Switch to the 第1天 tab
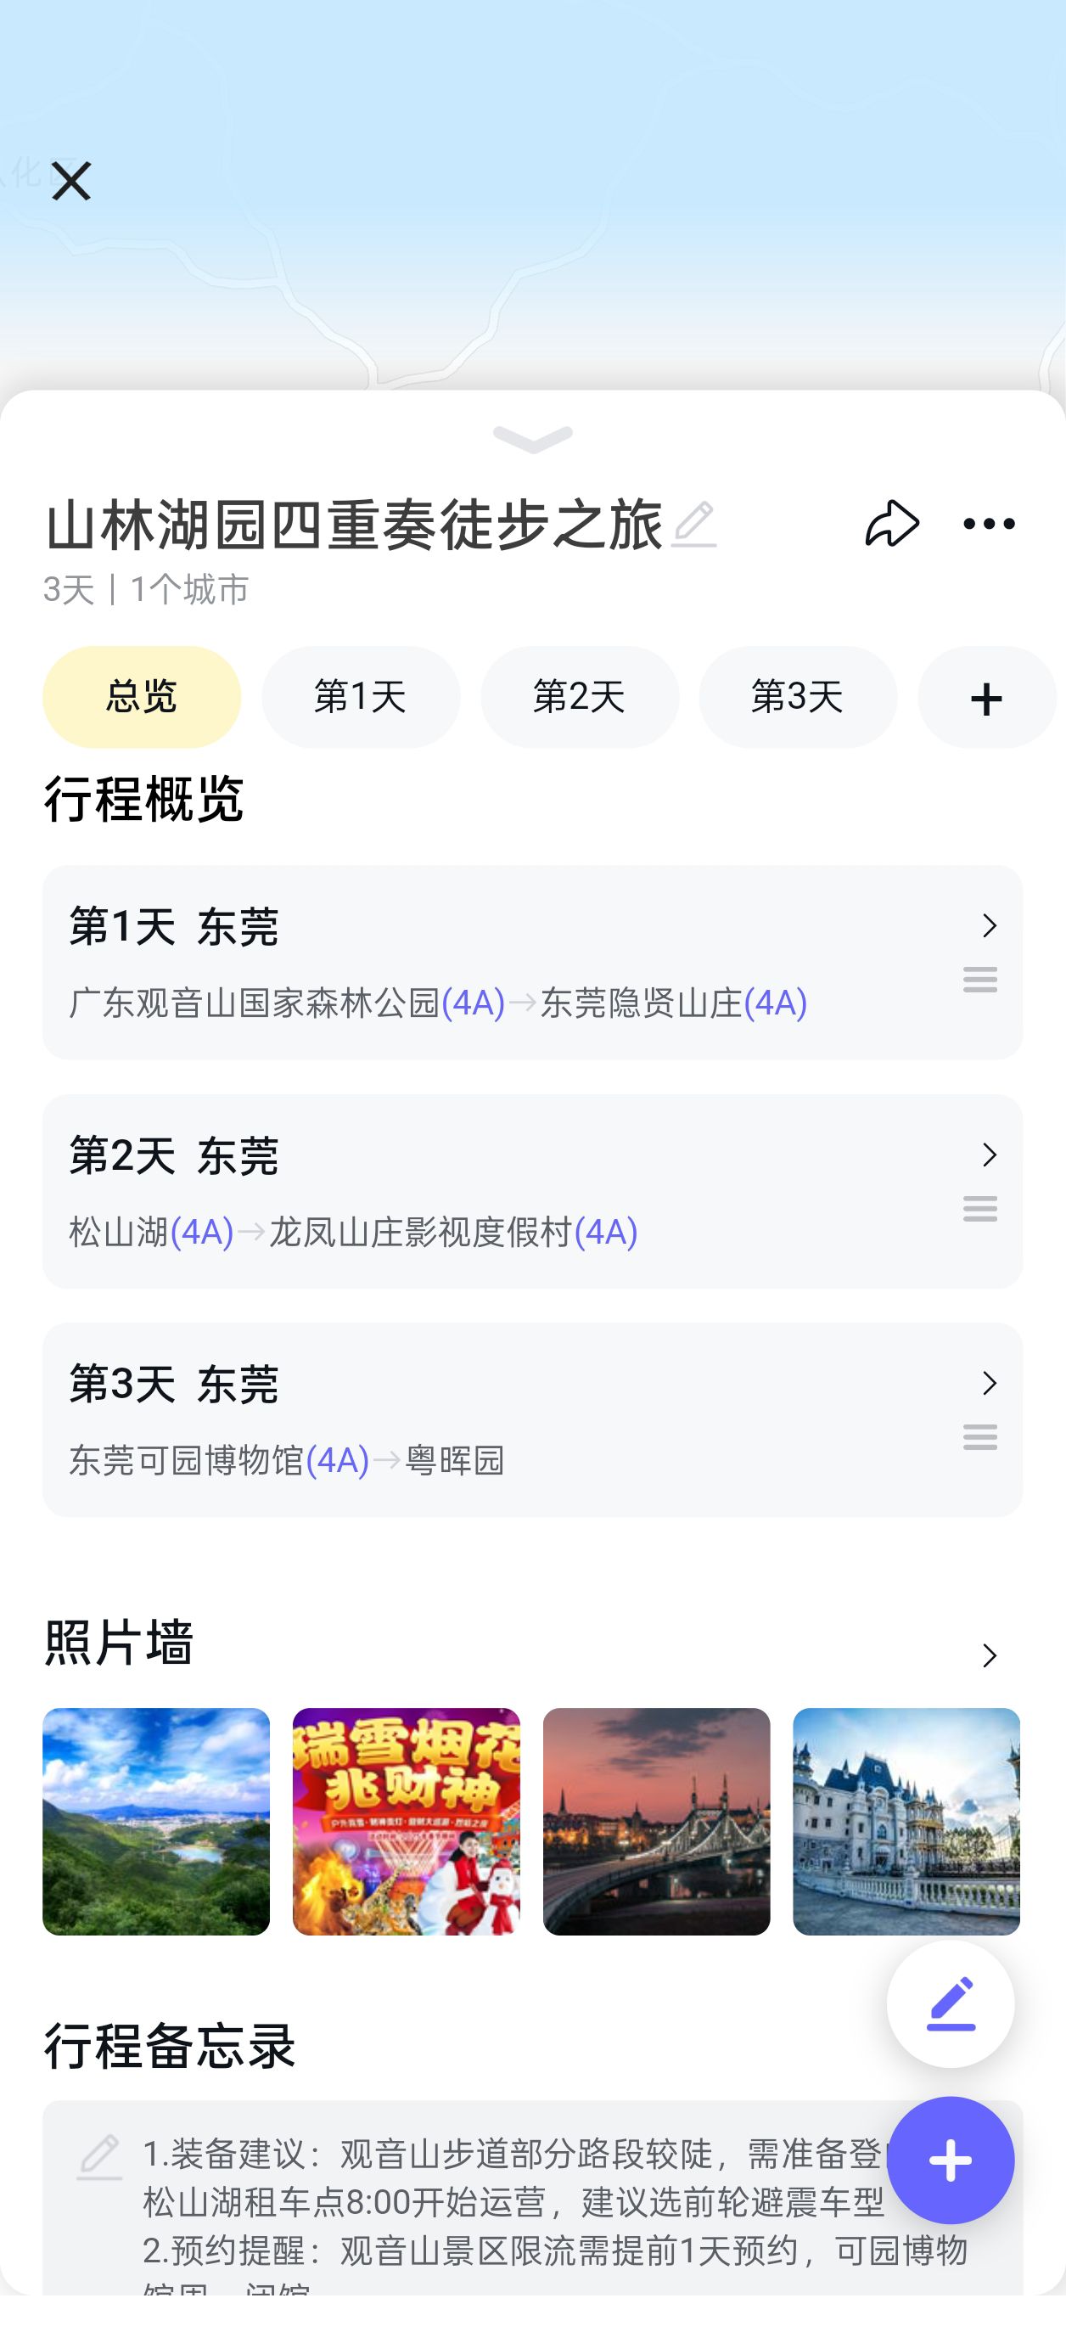 (360, 698)
